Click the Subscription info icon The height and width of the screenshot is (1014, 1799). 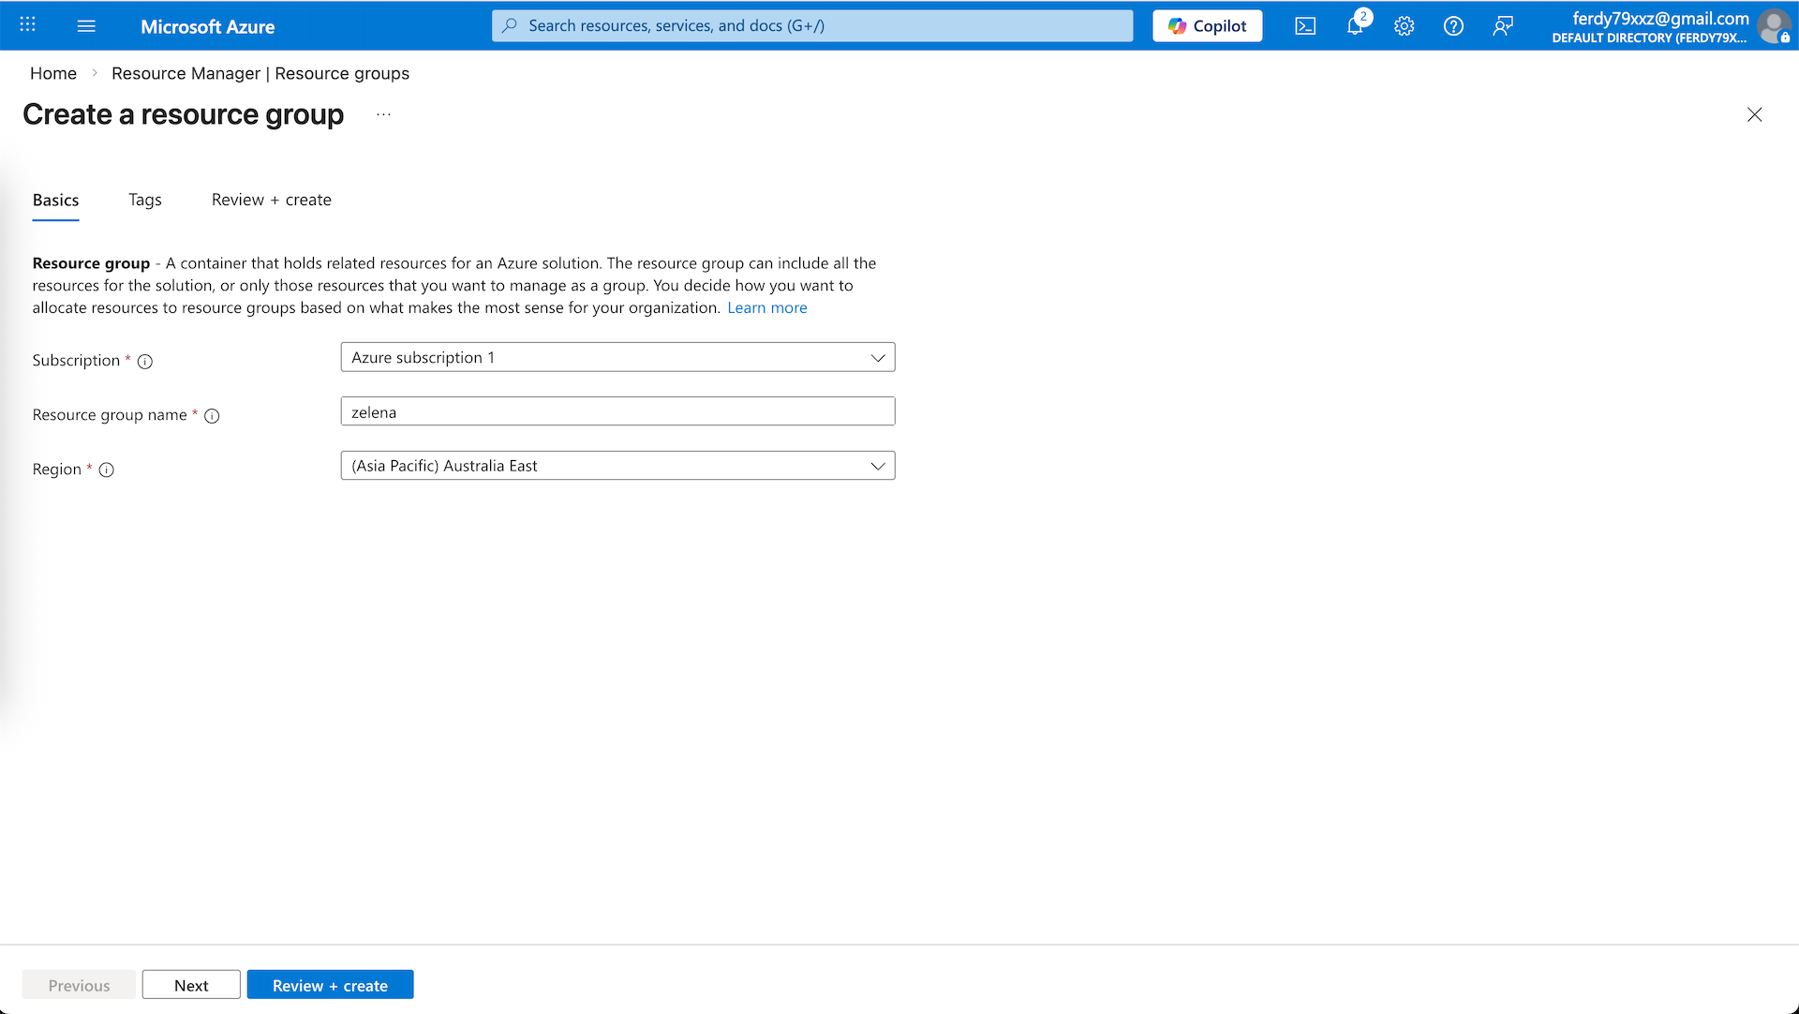145,362
